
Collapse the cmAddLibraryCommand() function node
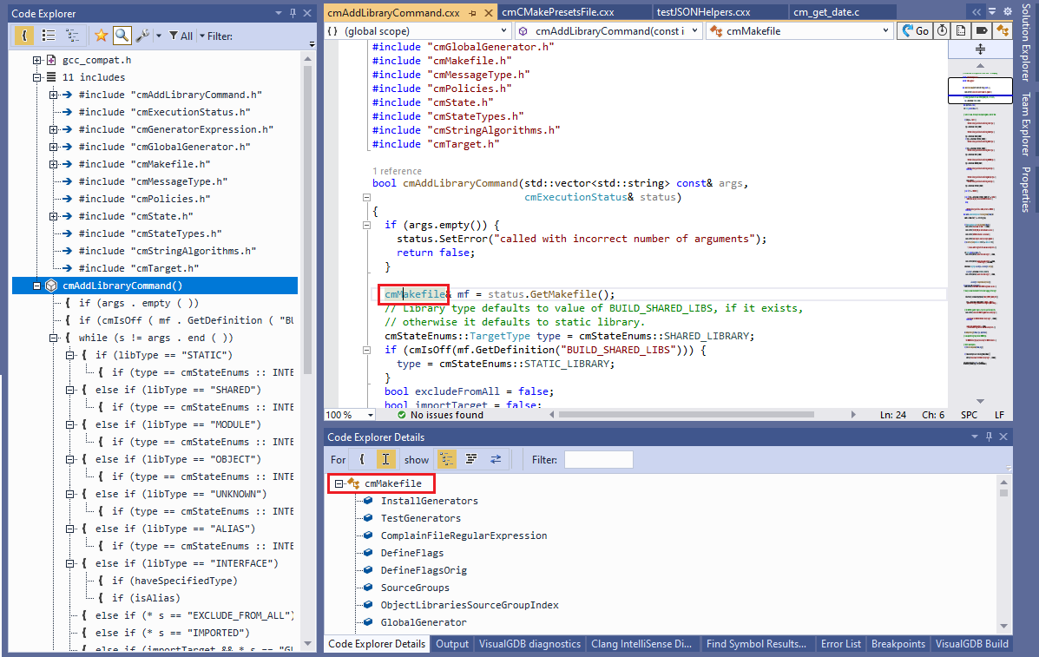coord(37,286)
